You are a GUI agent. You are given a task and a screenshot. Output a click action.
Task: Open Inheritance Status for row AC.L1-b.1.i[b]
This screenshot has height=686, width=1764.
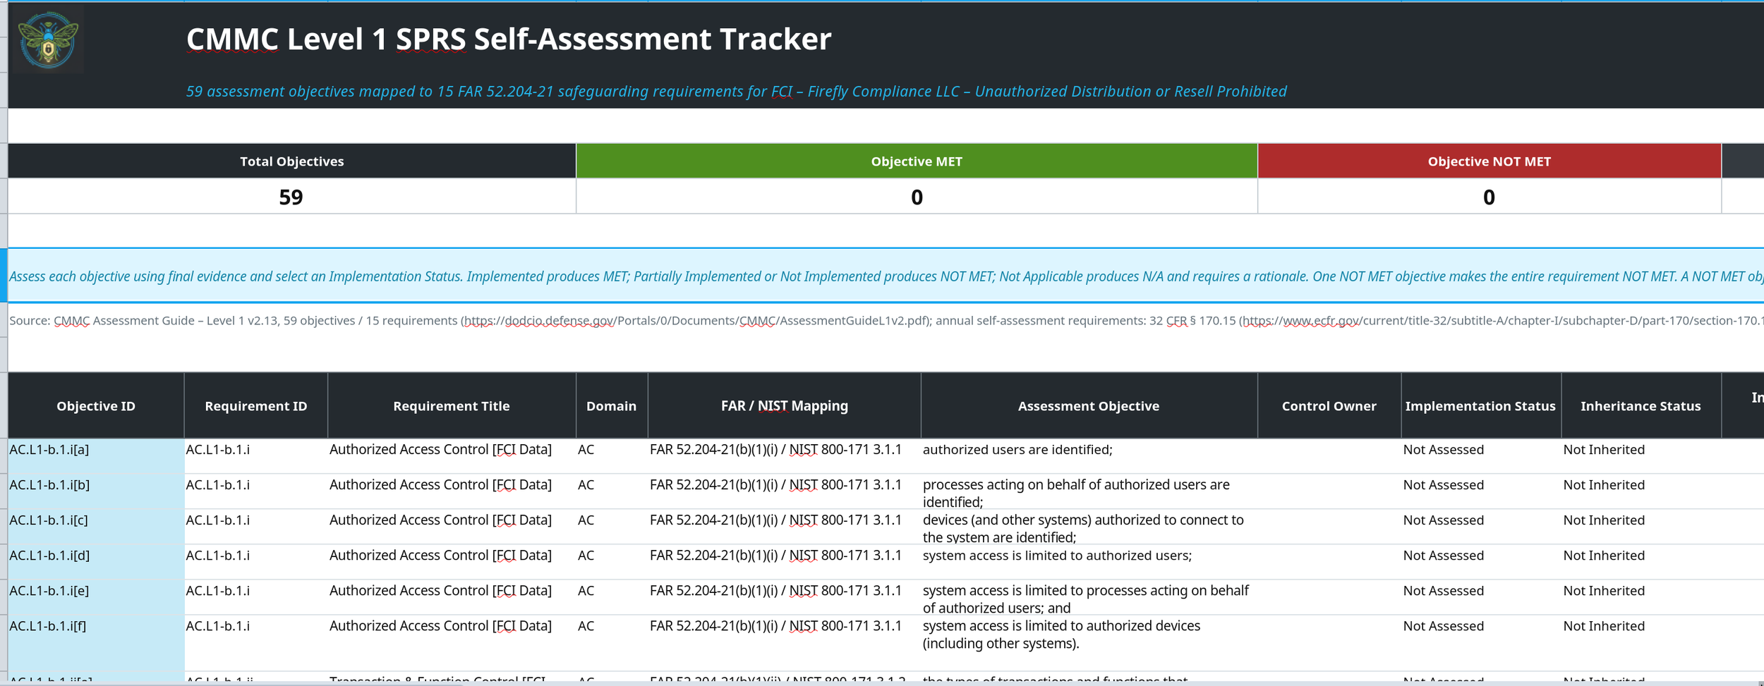[1641, 491]
